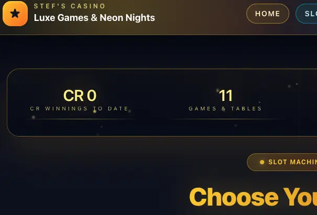Image resolution: width=317 pixels, height=215 pixels.
Task: Click empty panel space between the two stats
Action: pyautogui.click(x=153, y=102)
